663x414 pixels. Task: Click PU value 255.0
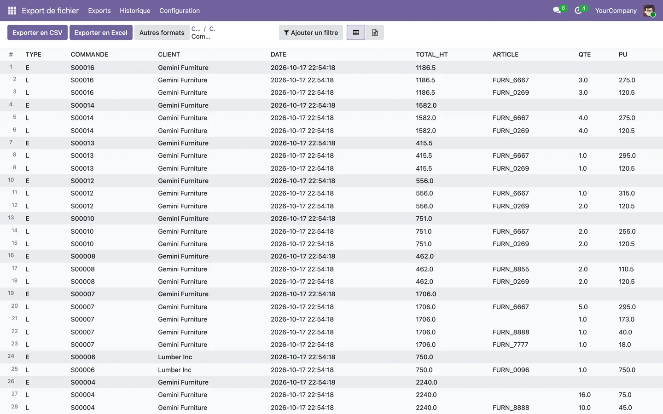tap(627, 231)
